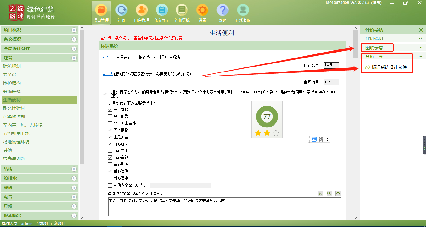Select 装饰装修 in sidebar
426x227 pixels.
click(x=12, y=91)
